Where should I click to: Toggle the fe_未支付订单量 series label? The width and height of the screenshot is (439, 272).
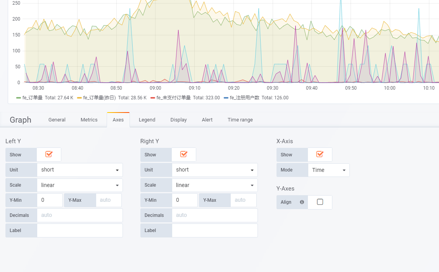(174, 98)
